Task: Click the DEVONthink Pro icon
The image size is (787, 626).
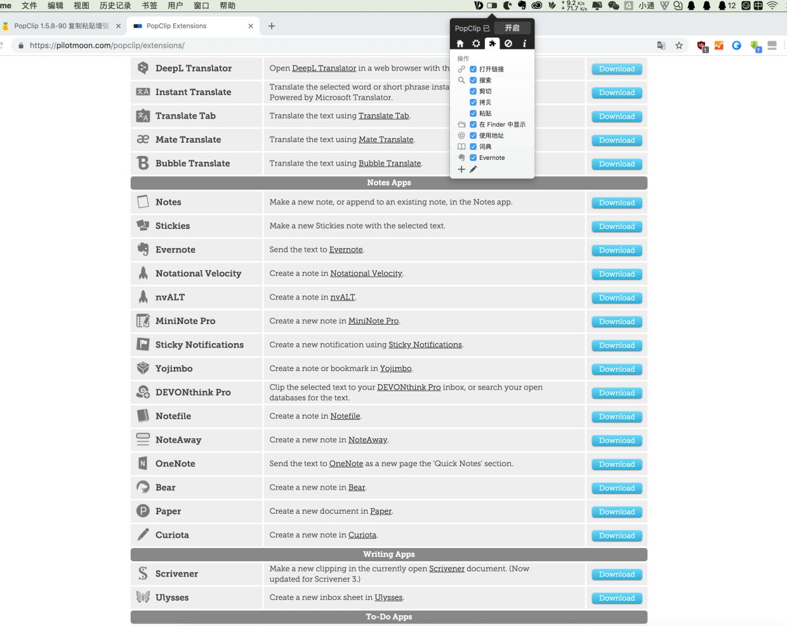Action: tap(143, 392)
